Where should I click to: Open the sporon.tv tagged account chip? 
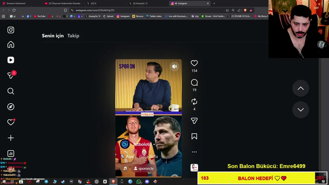[143, 169]
